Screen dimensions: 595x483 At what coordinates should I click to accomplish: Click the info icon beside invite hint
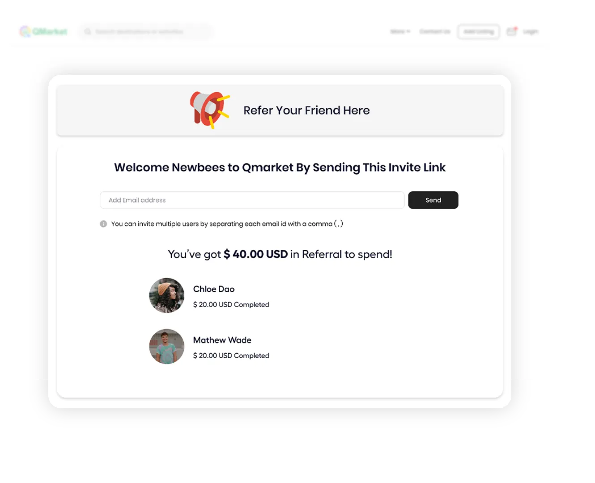pos(103,224)
